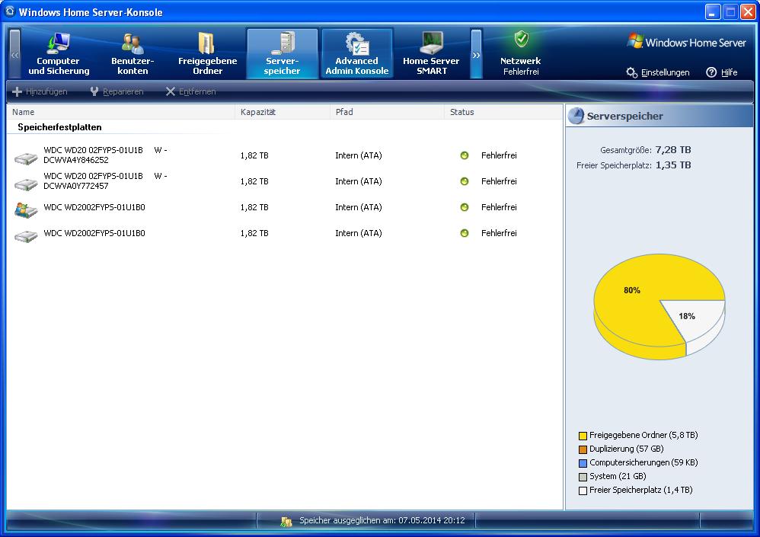
Task: Click the Serverspeicher panel pie icon
Action: pyautogui.click(x=576, y=116)
